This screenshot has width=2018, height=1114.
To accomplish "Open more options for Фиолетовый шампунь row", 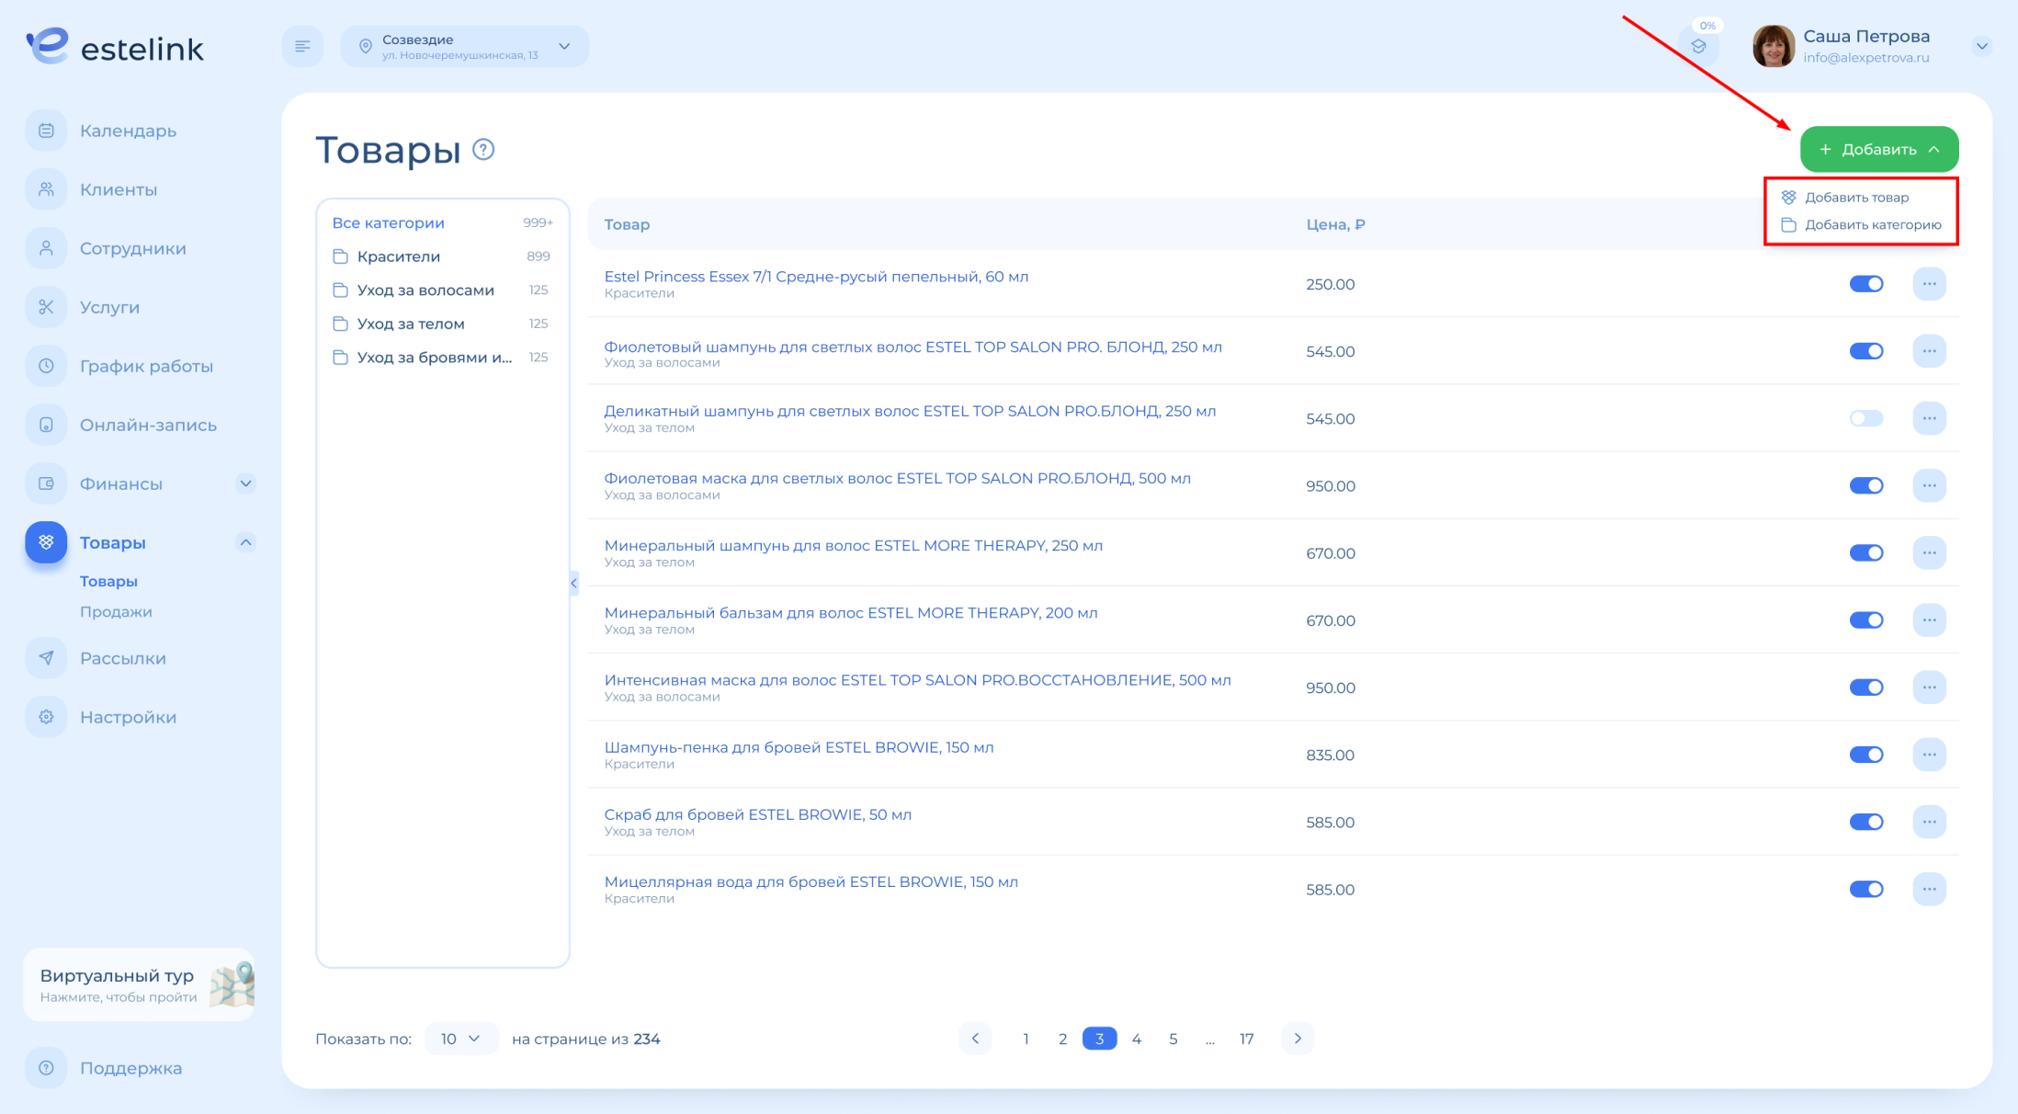I will tap(1929, 351).
